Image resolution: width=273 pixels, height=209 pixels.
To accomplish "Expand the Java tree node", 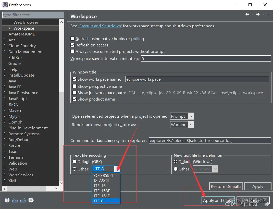I will [x=5, y=81].
